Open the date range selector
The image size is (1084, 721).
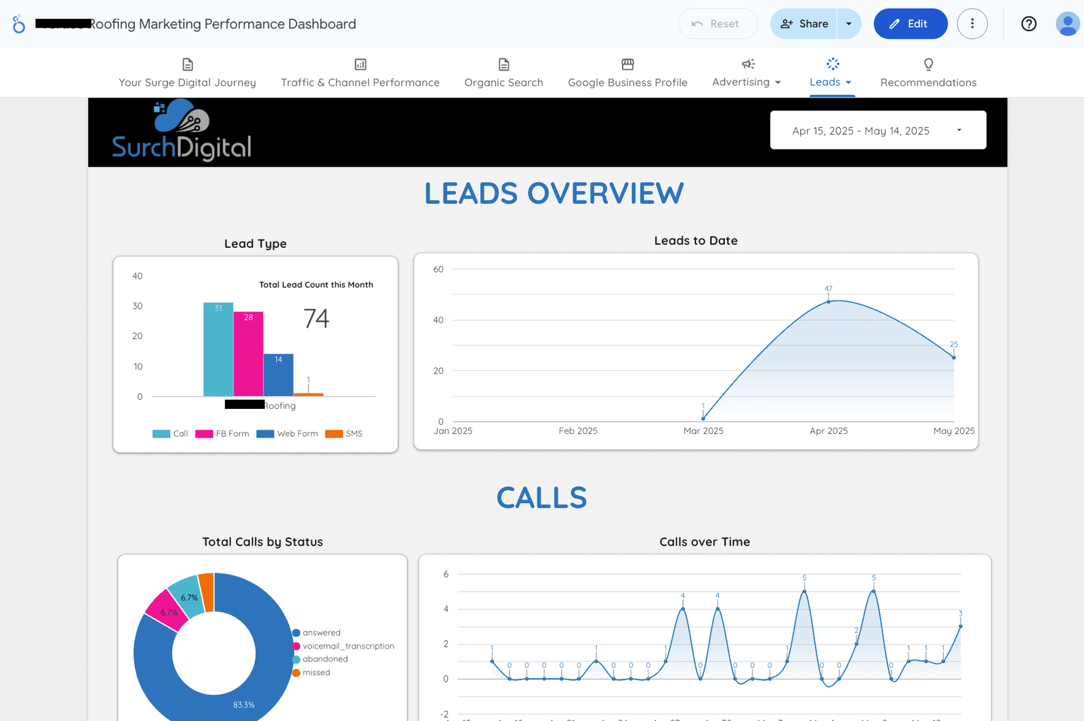tap(877, 130)
